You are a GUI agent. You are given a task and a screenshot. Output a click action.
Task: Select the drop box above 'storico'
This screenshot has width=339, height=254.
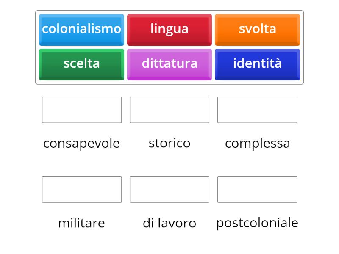click(x=169, y=110)
